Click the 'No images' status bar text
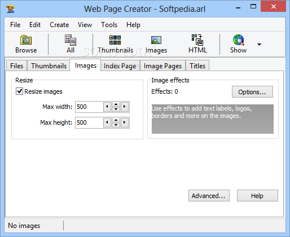Image resolution: width=290 pixels, height=237 pixels. point(24,226)
